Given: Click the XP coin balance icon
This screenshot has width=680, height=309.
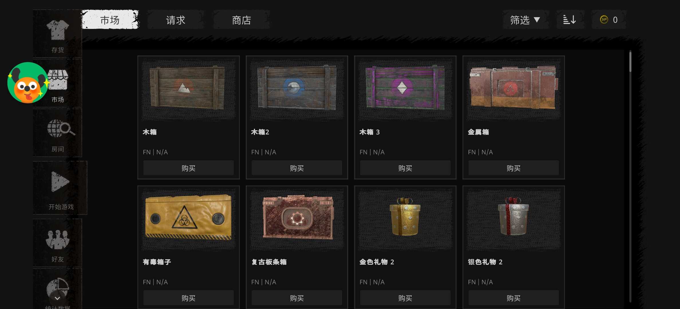Looking at the screenshot, I should click(x=604, y=20).
